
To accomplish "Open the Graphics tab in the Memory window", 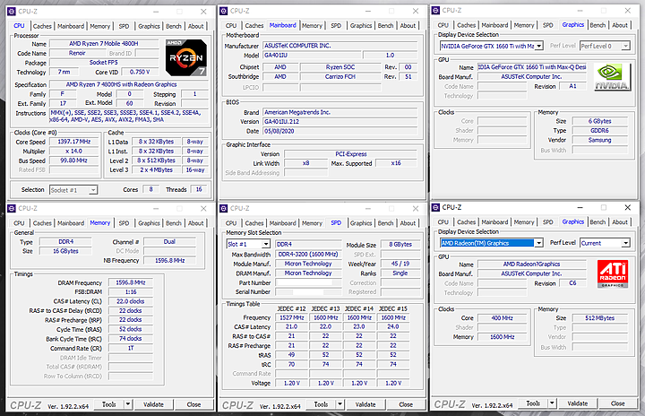I will [x=149, y=223].
